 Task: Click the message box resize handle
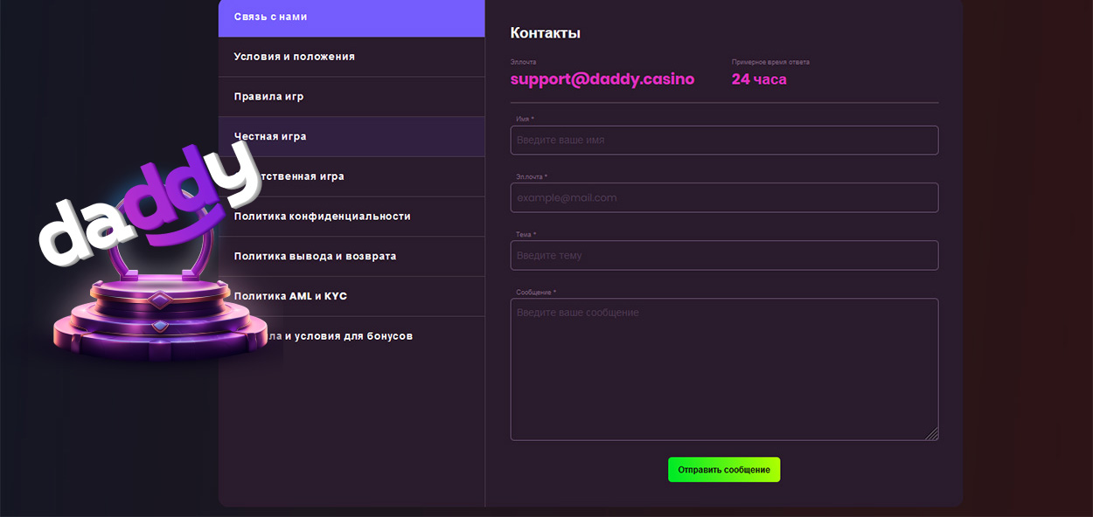(932, 434)
